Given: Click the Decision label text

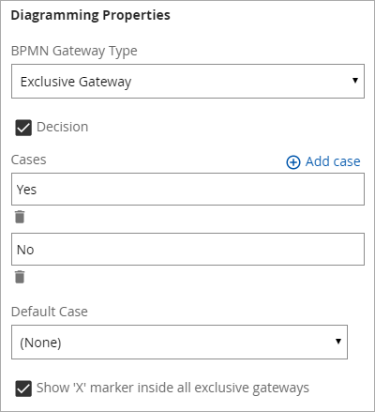Looking at the screenshot, I should pyautogui.click(x=63, y=127).
